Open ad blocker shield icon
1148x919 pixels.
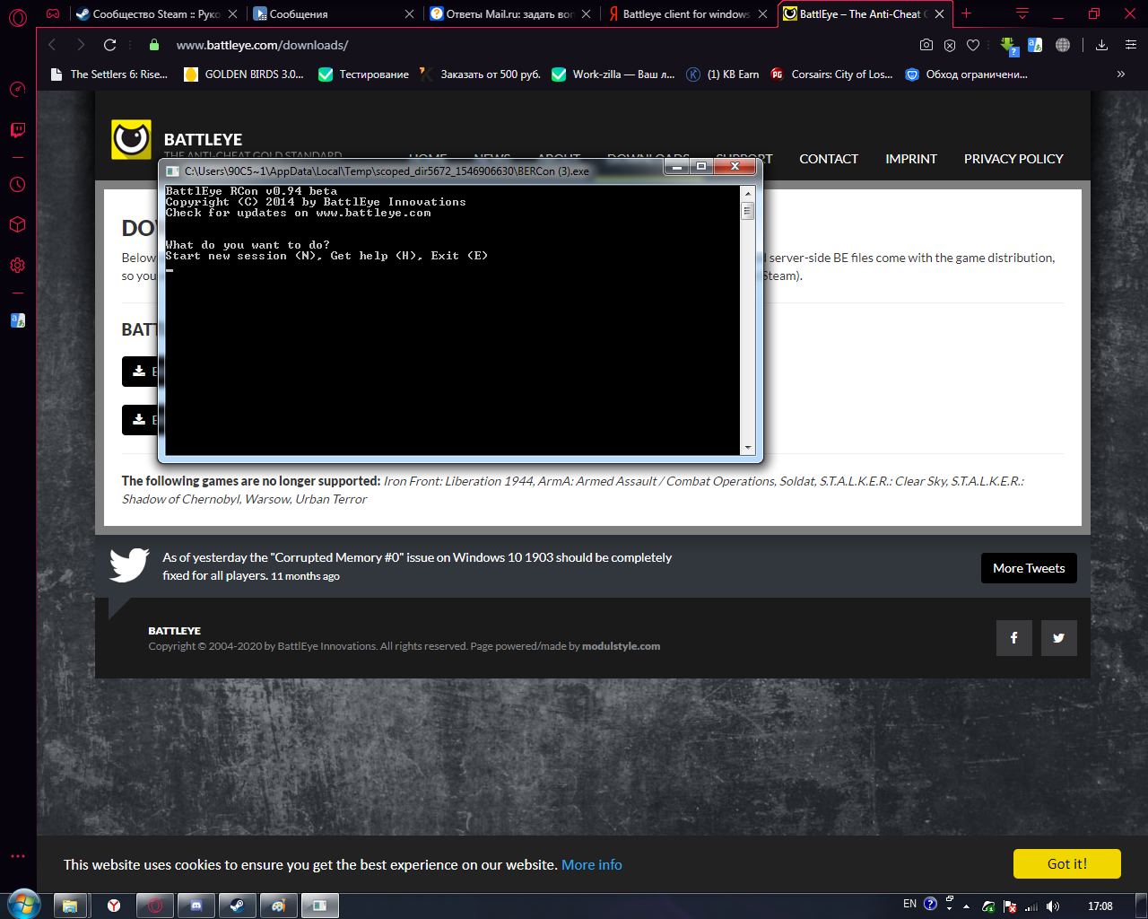[x=950, y=45]
